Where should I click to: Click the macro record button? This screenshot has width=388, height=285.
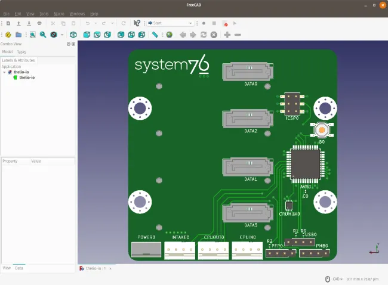pyautogui.click(x=204, y=23)
